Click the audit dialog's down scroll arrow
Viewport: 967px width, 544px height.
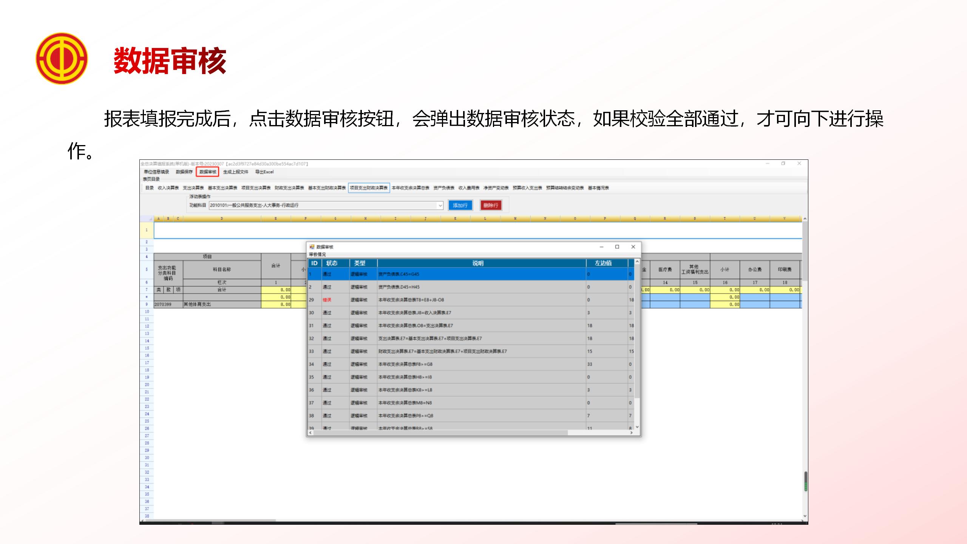(637, 427)
